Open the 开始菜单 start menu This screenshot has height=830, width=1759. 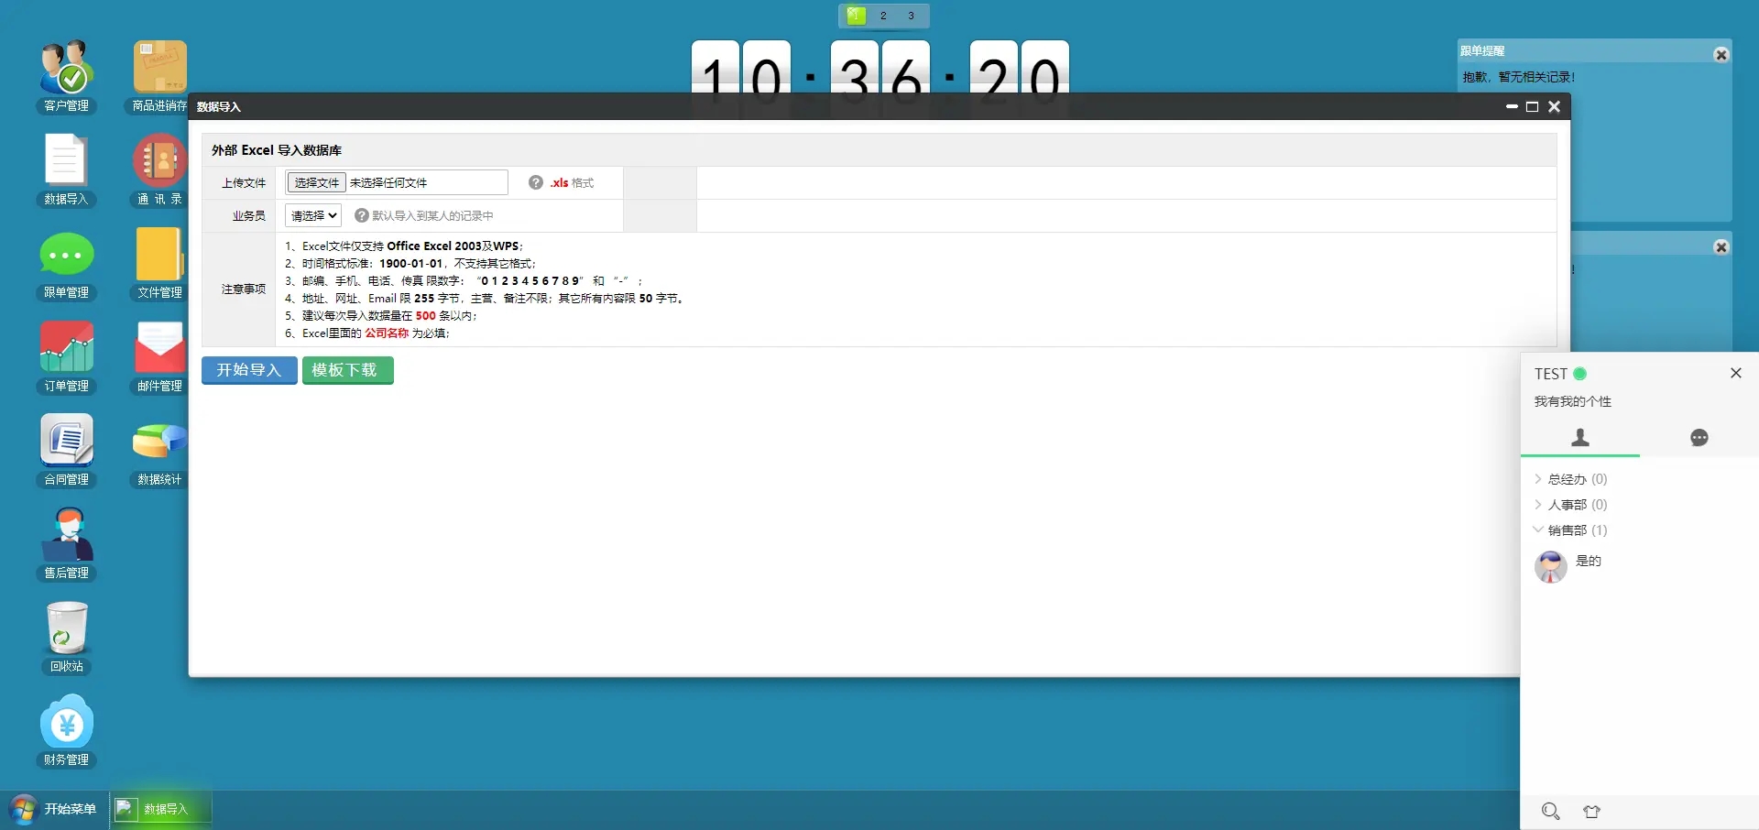[x=53, y=809]
